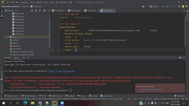Click the ENG language indicator in tray
The height and width of the screenshot is (106, 189).
click(167, 103)
